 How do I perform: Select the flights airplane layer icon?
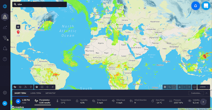coord(53,87)
